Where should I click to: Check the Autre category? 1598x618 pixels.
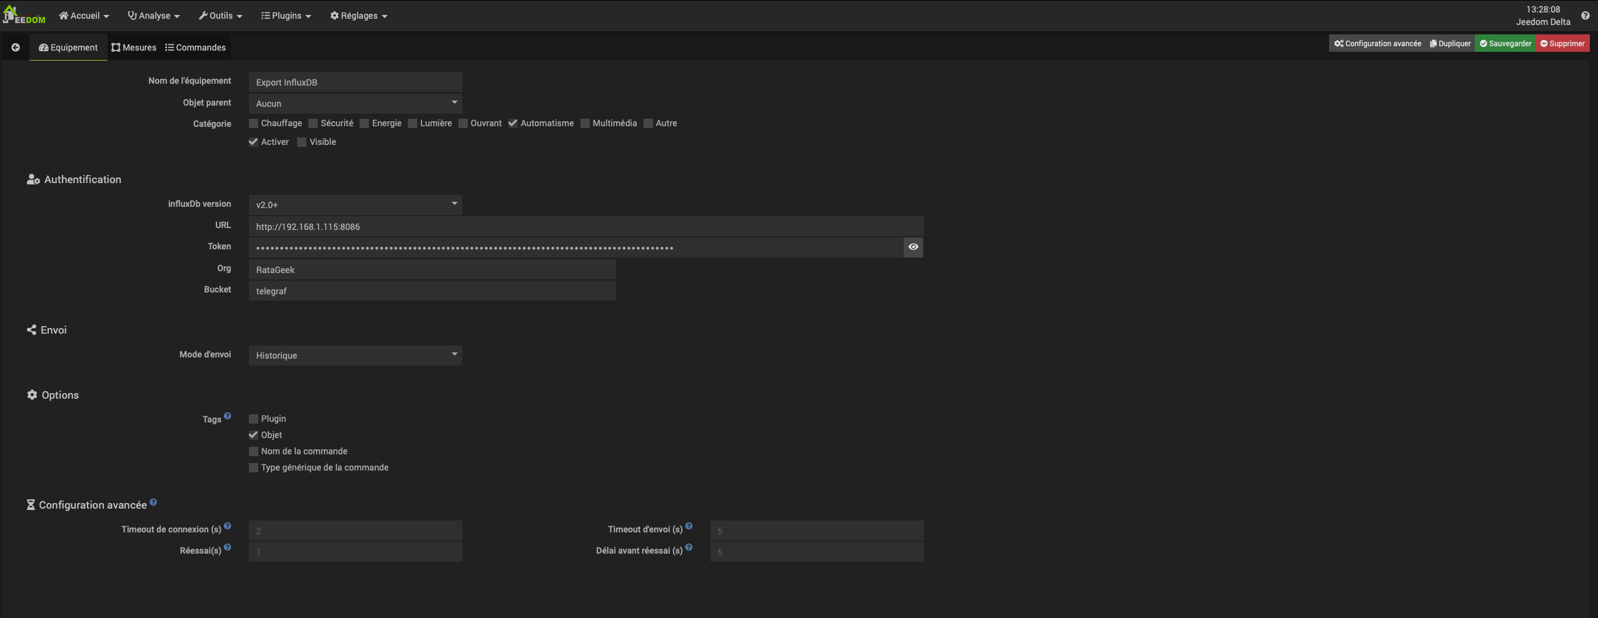pos(649,124)
